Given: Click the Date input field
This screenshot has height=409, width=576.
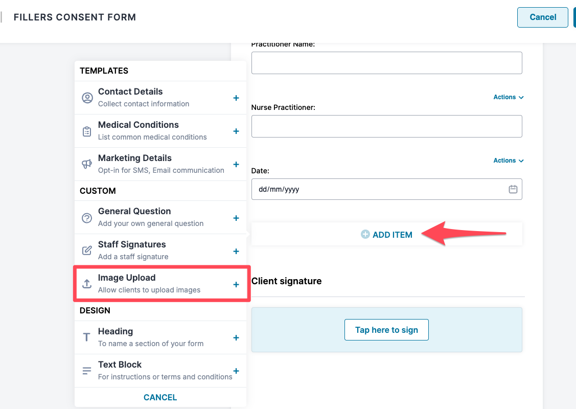Looking at the screenshot, I should (378, 189).
